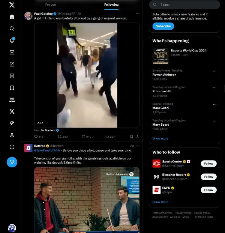The width and height of the screenshot is (225, 233).
Task: Open Betfred profile avatar
Action: coord(28,148)
